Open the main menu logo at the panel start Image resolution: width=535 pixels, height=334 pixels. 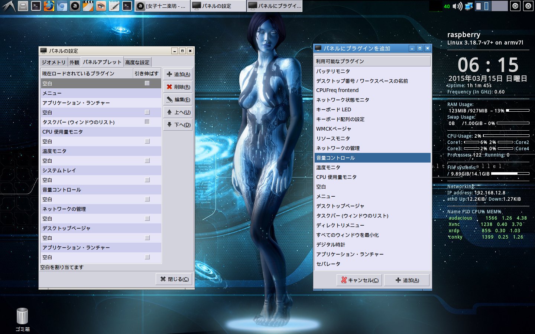8,6
